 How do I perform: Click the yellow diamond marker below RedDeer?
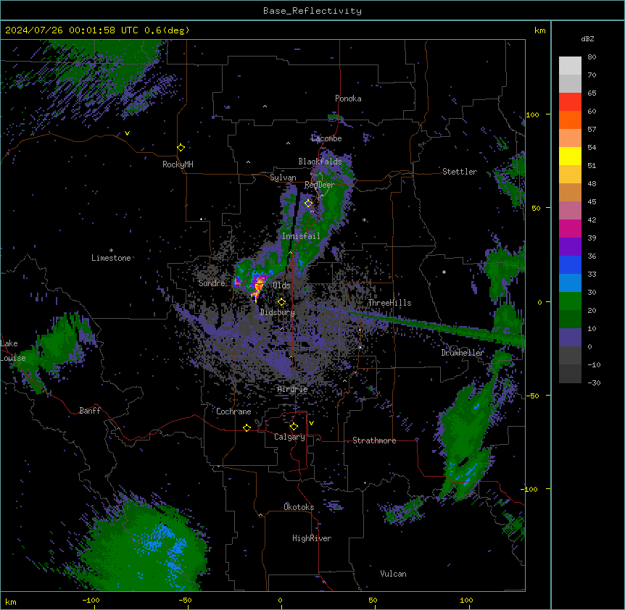point(308,204)
